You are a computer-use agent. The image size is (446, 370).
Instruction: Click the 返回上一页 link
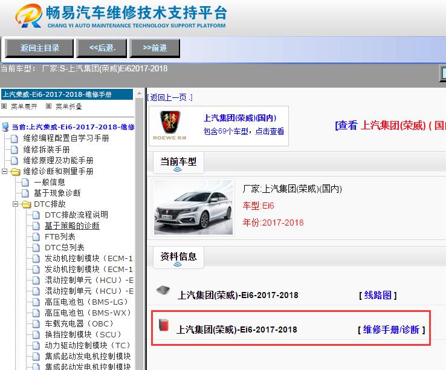coord(170,97)
